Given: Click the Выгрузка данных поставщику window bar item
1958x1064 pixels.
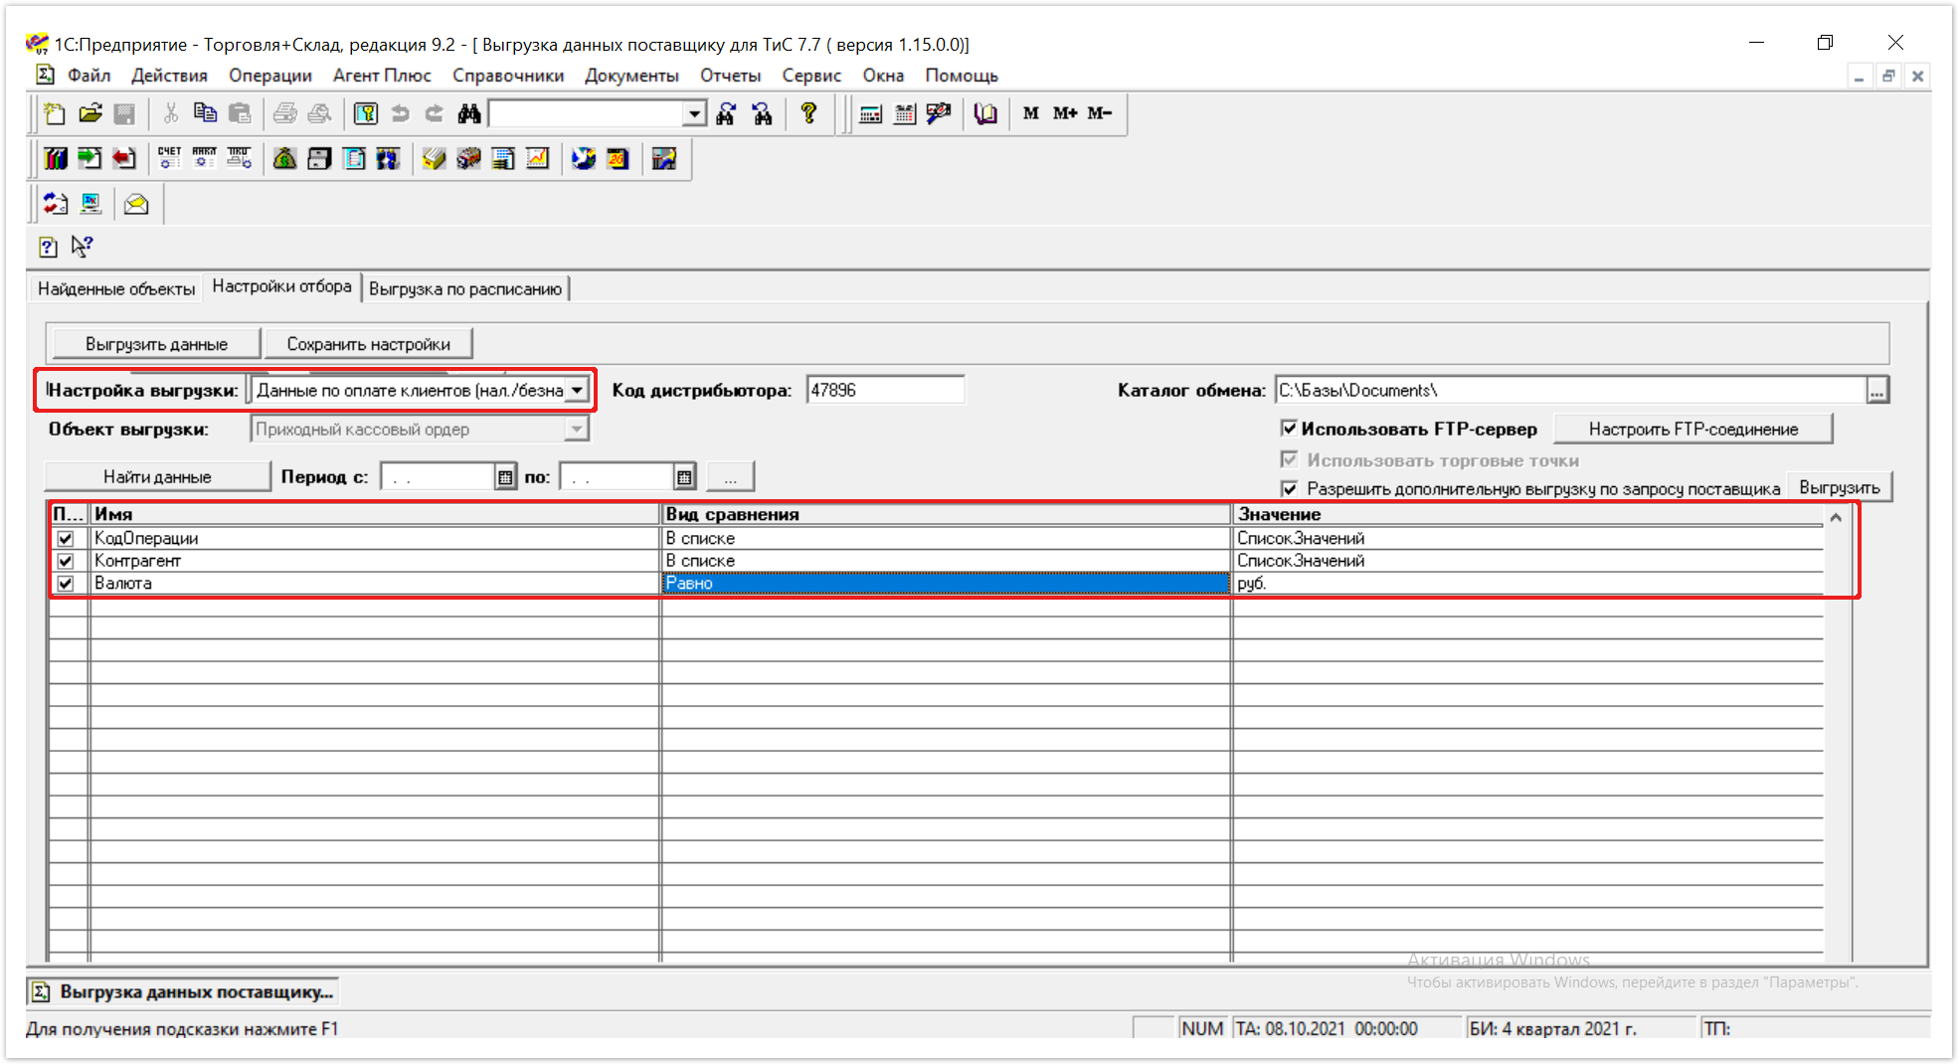Looking at the screenshot, I should pos(183,991).
